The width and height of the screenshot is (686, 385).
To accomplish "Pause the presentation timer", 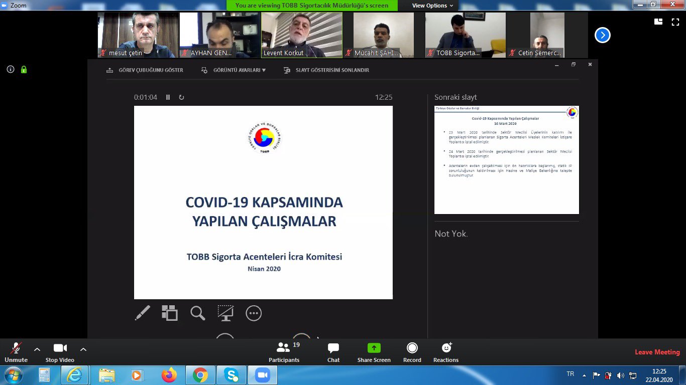I will click(x=168, y=97).
